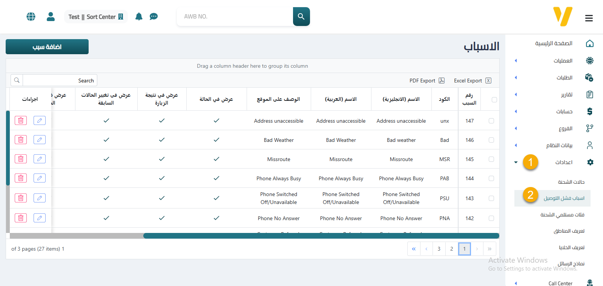
Task: Open the user profile icon
Action: pos(51,17)
